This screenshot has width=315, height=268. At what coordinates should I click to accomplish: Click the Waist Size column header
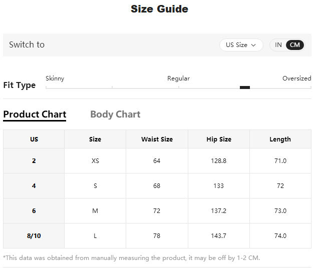tap(157, 139)
